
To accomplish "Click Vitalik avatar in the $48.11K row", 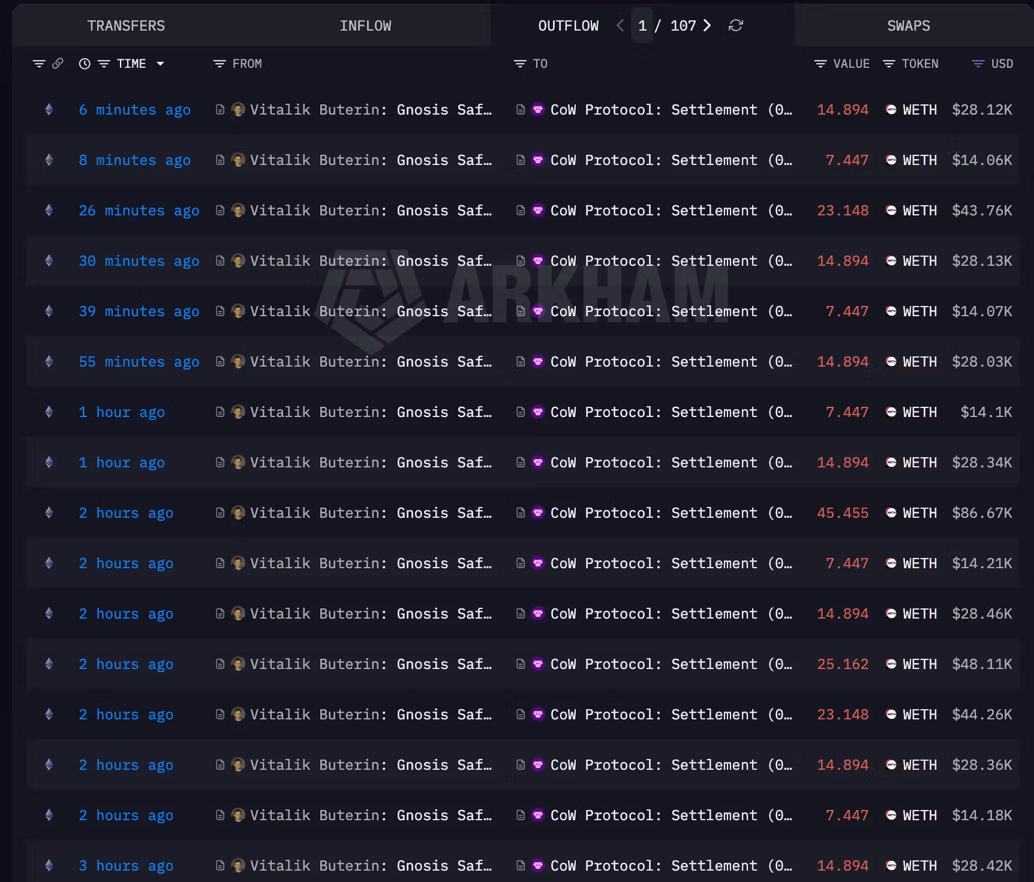I will pos(238,664).
